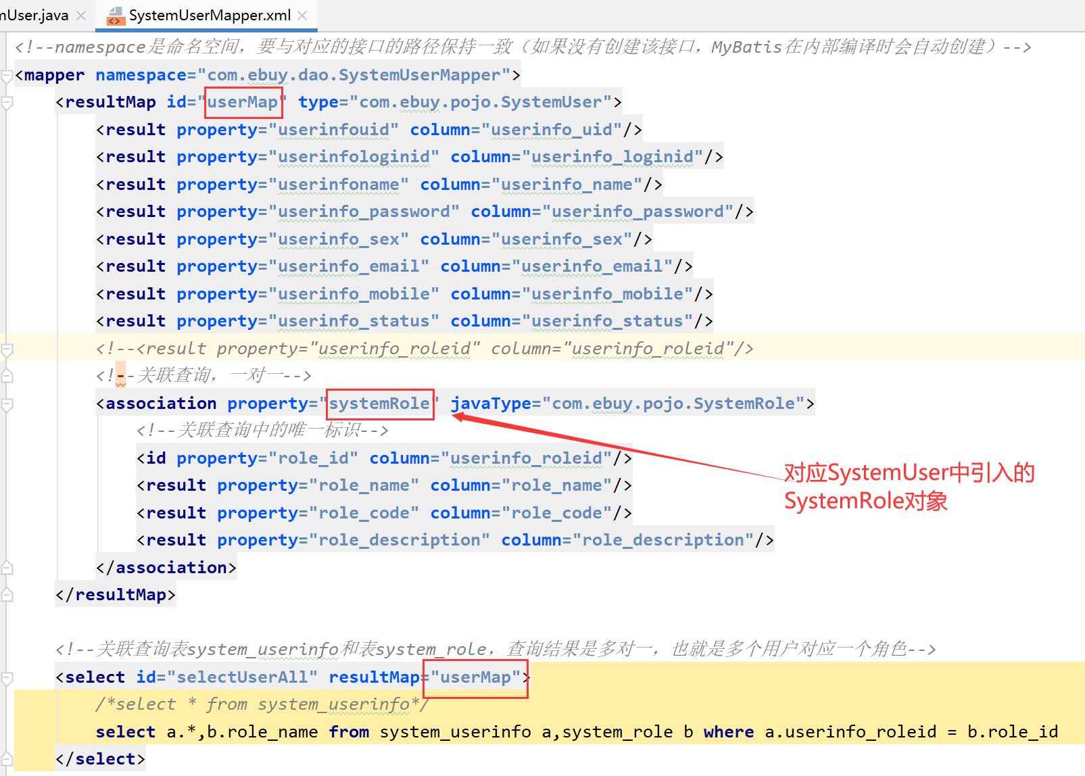Click column value userinfo_status

click(x=607, y=321)
